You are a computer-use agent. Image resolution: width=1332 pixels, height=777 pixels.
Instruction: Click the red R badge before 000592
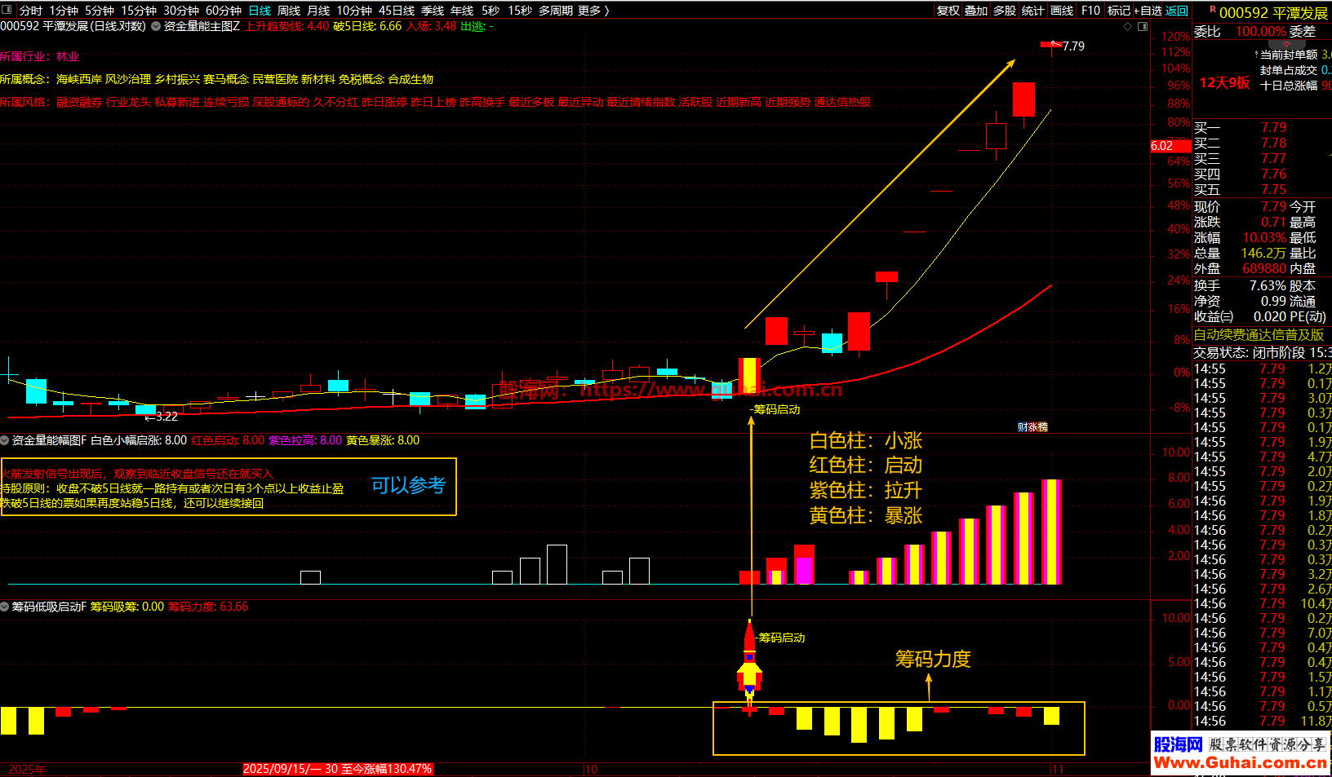click(x=1212, y=11)
